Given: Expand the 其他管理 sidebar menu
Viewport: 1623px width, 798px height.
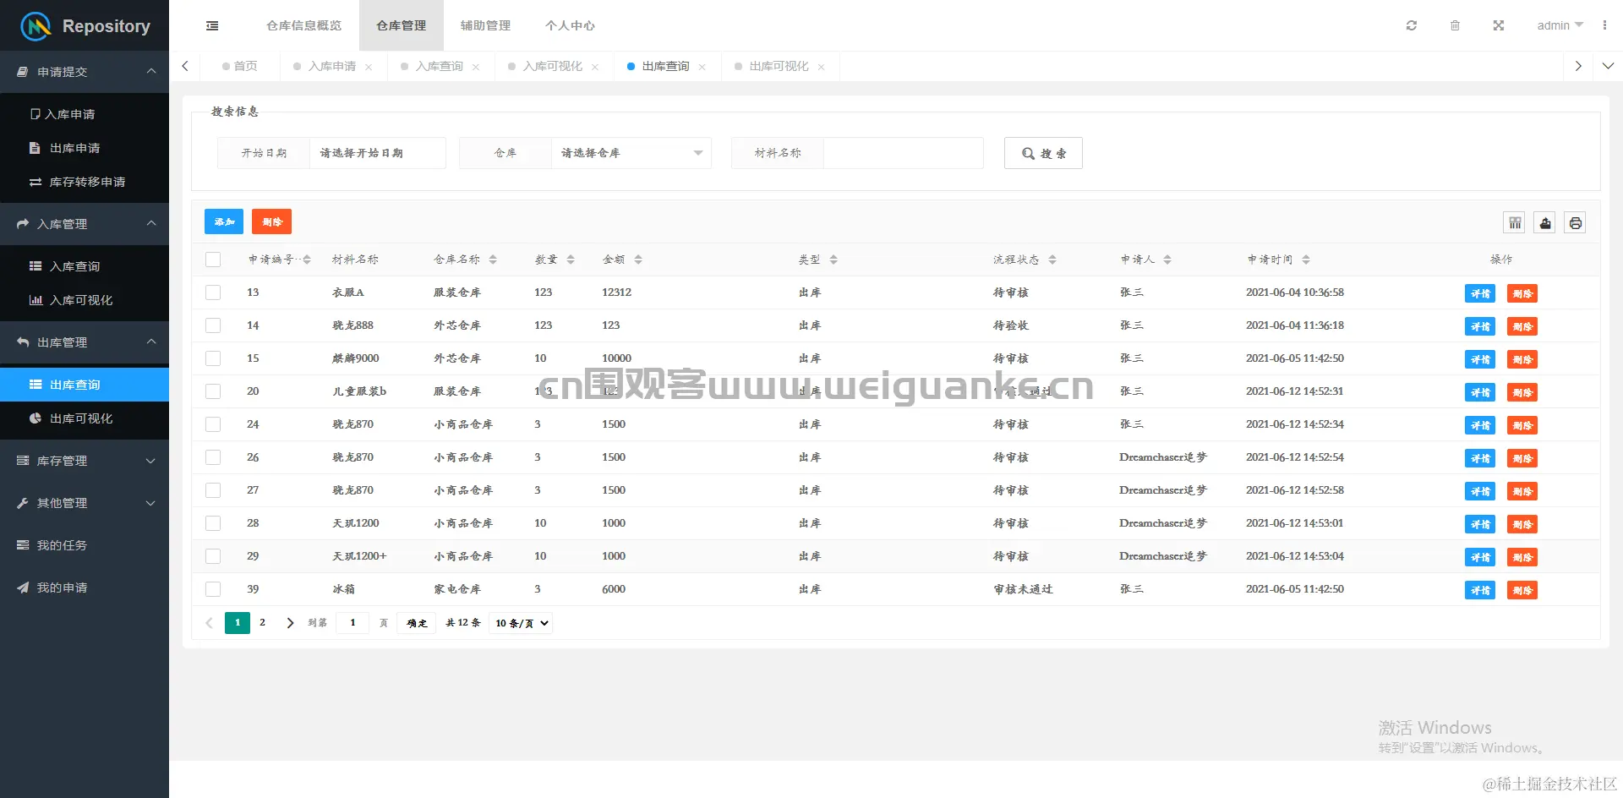Looking at the screenshot, I should [85, 503].
